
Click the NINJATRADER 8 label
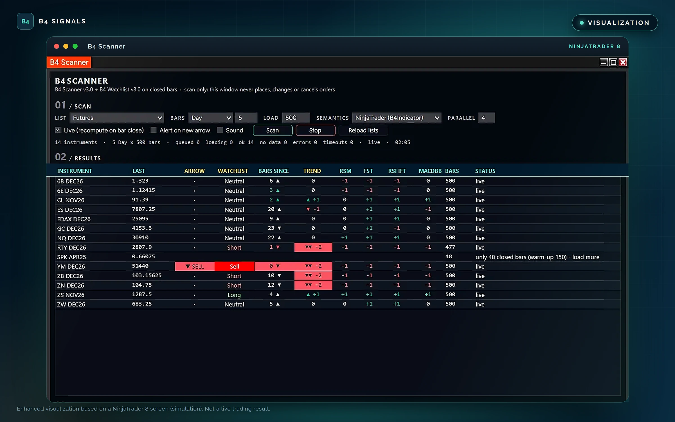point(595,46)
